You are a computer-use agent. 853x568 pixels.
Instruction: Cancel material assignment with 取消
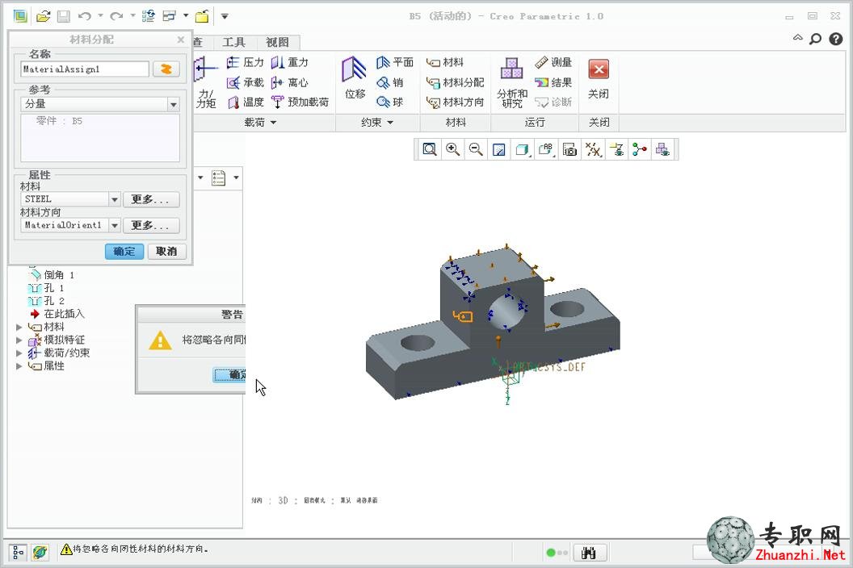(x=166, y=251)
